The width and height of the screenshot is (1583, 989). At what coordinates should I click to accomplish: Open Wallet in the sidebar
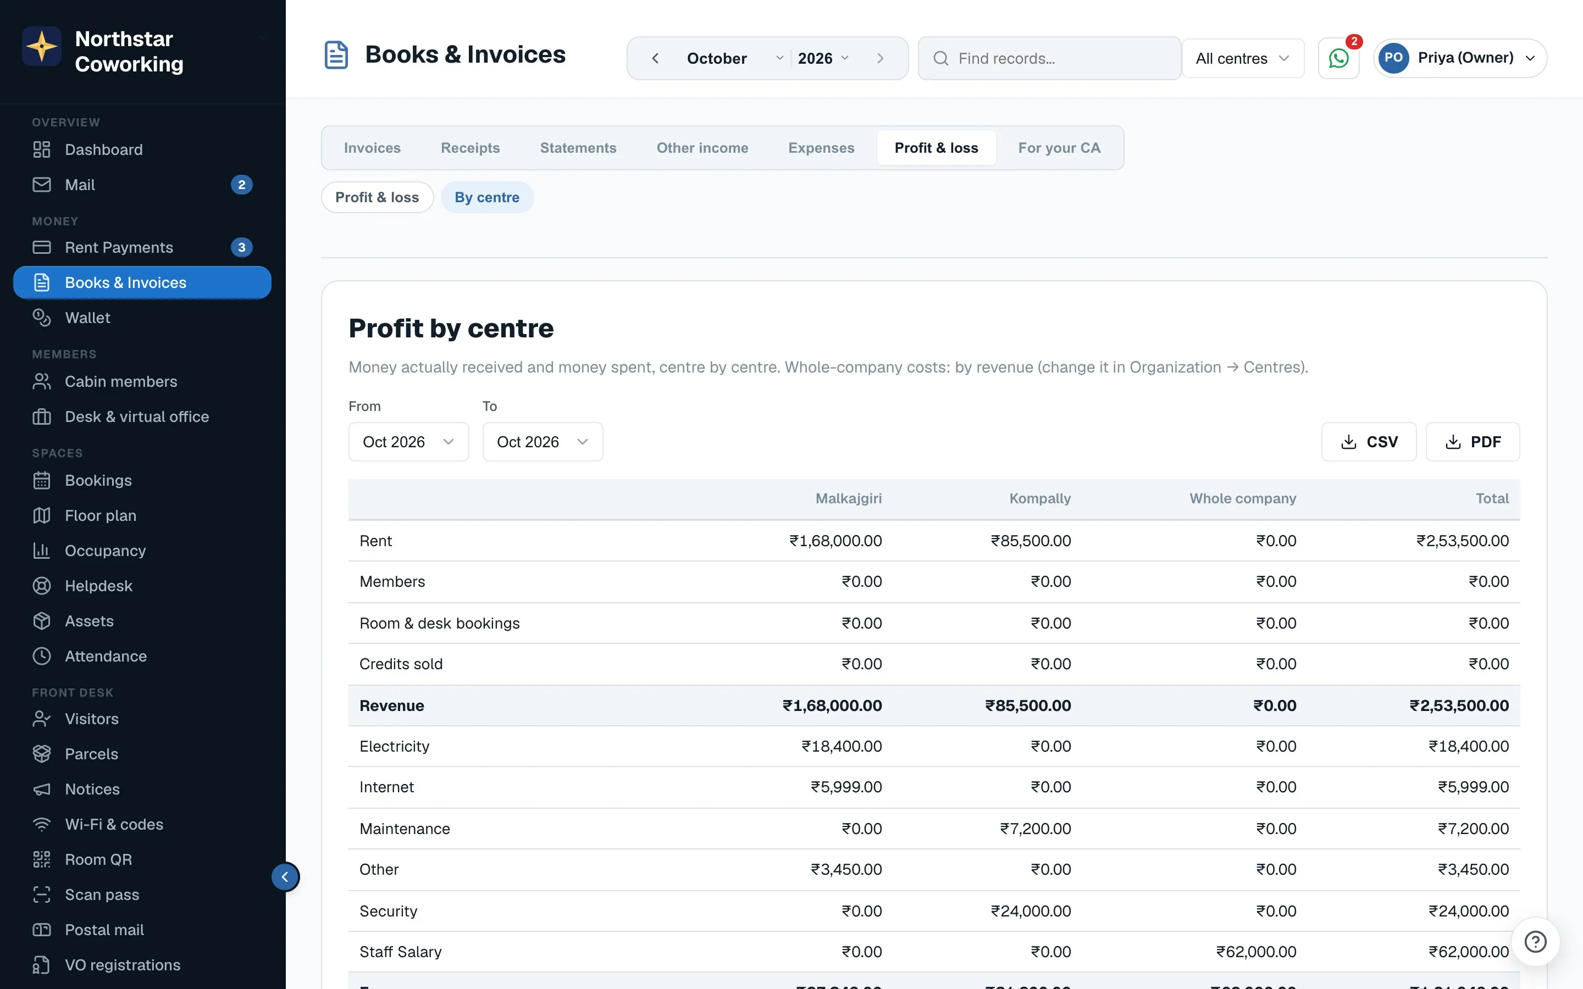pyautogui.click(x=142, y=318)
